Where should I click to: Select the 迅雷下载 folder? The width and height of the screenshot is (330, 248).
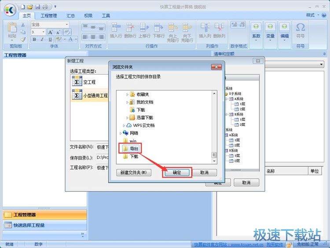click(x=141, y=117)
